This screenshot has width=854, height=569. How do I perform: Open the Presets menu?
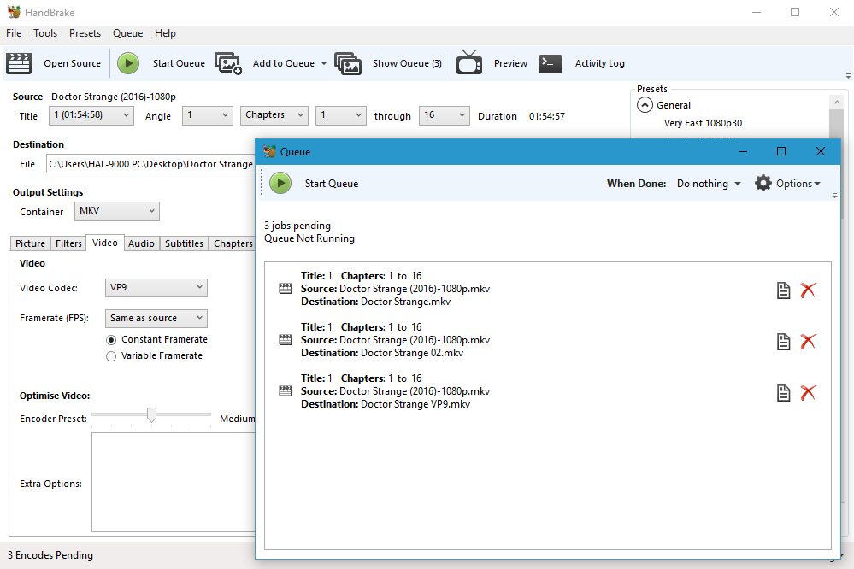coord(85,33)
